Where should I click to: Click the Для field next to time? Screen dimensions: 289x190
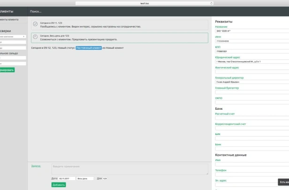(x=105, y=178)
